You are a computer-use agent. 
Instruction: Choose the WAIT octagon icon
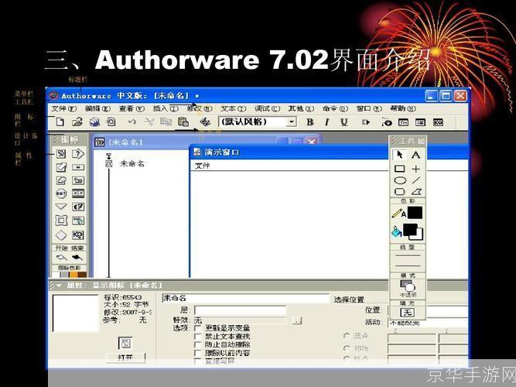point(61,193)
